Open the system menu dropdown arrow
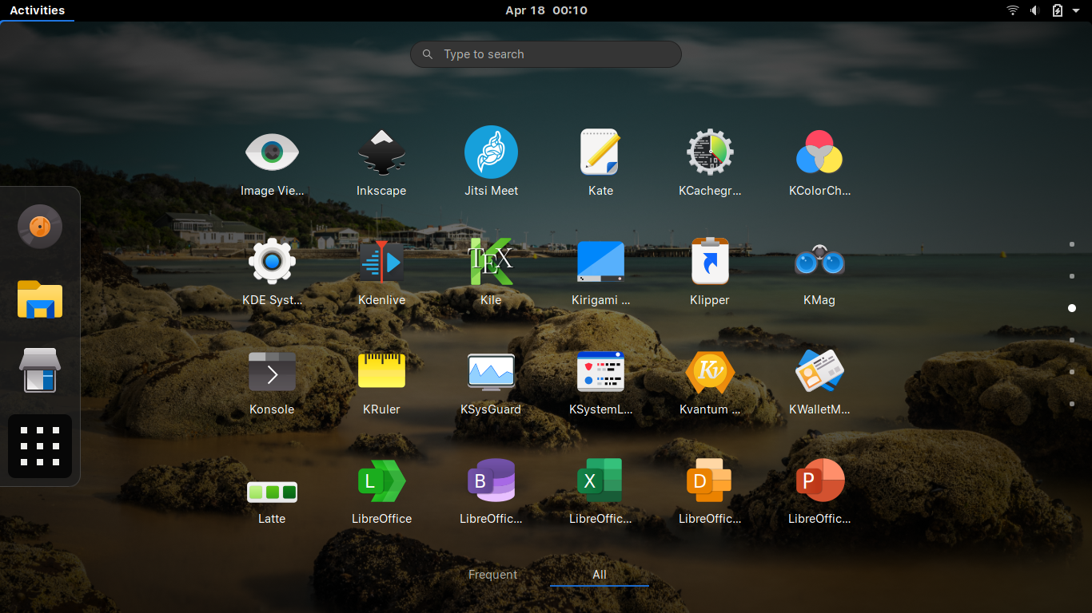The width and height of the screenshot is (1092, 613). click(1076, 10)
